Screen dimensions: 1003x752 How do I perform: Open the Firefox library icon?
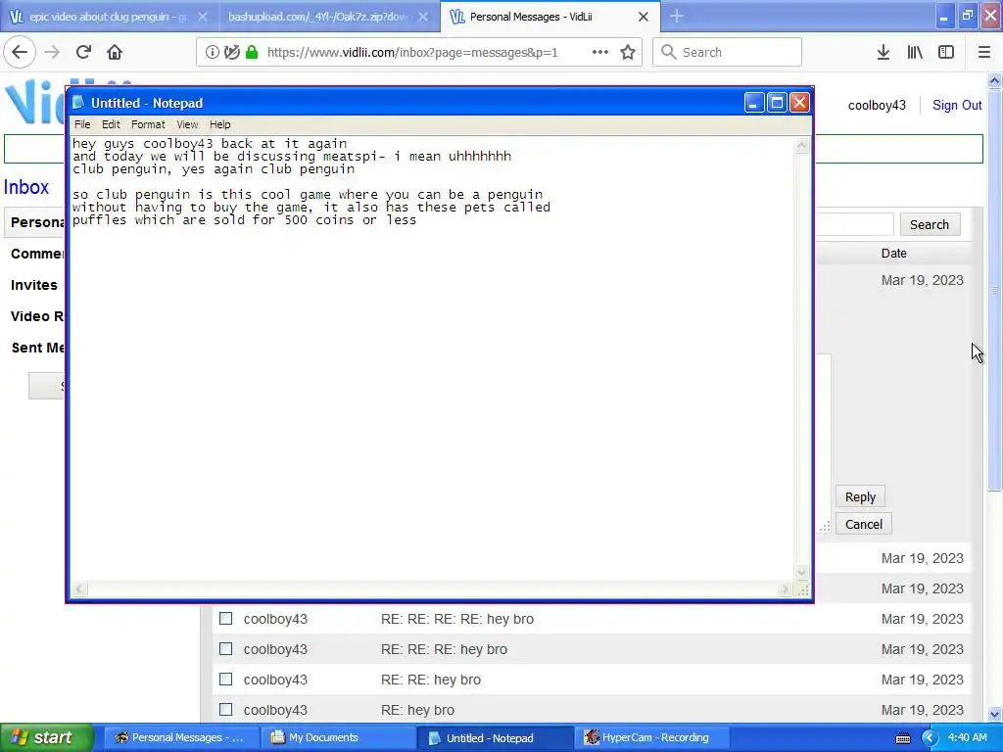[915, 53]
